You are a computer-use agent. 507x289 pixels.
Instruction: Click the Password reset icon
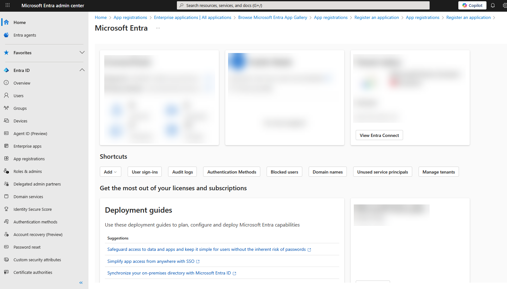coord(6,247)
